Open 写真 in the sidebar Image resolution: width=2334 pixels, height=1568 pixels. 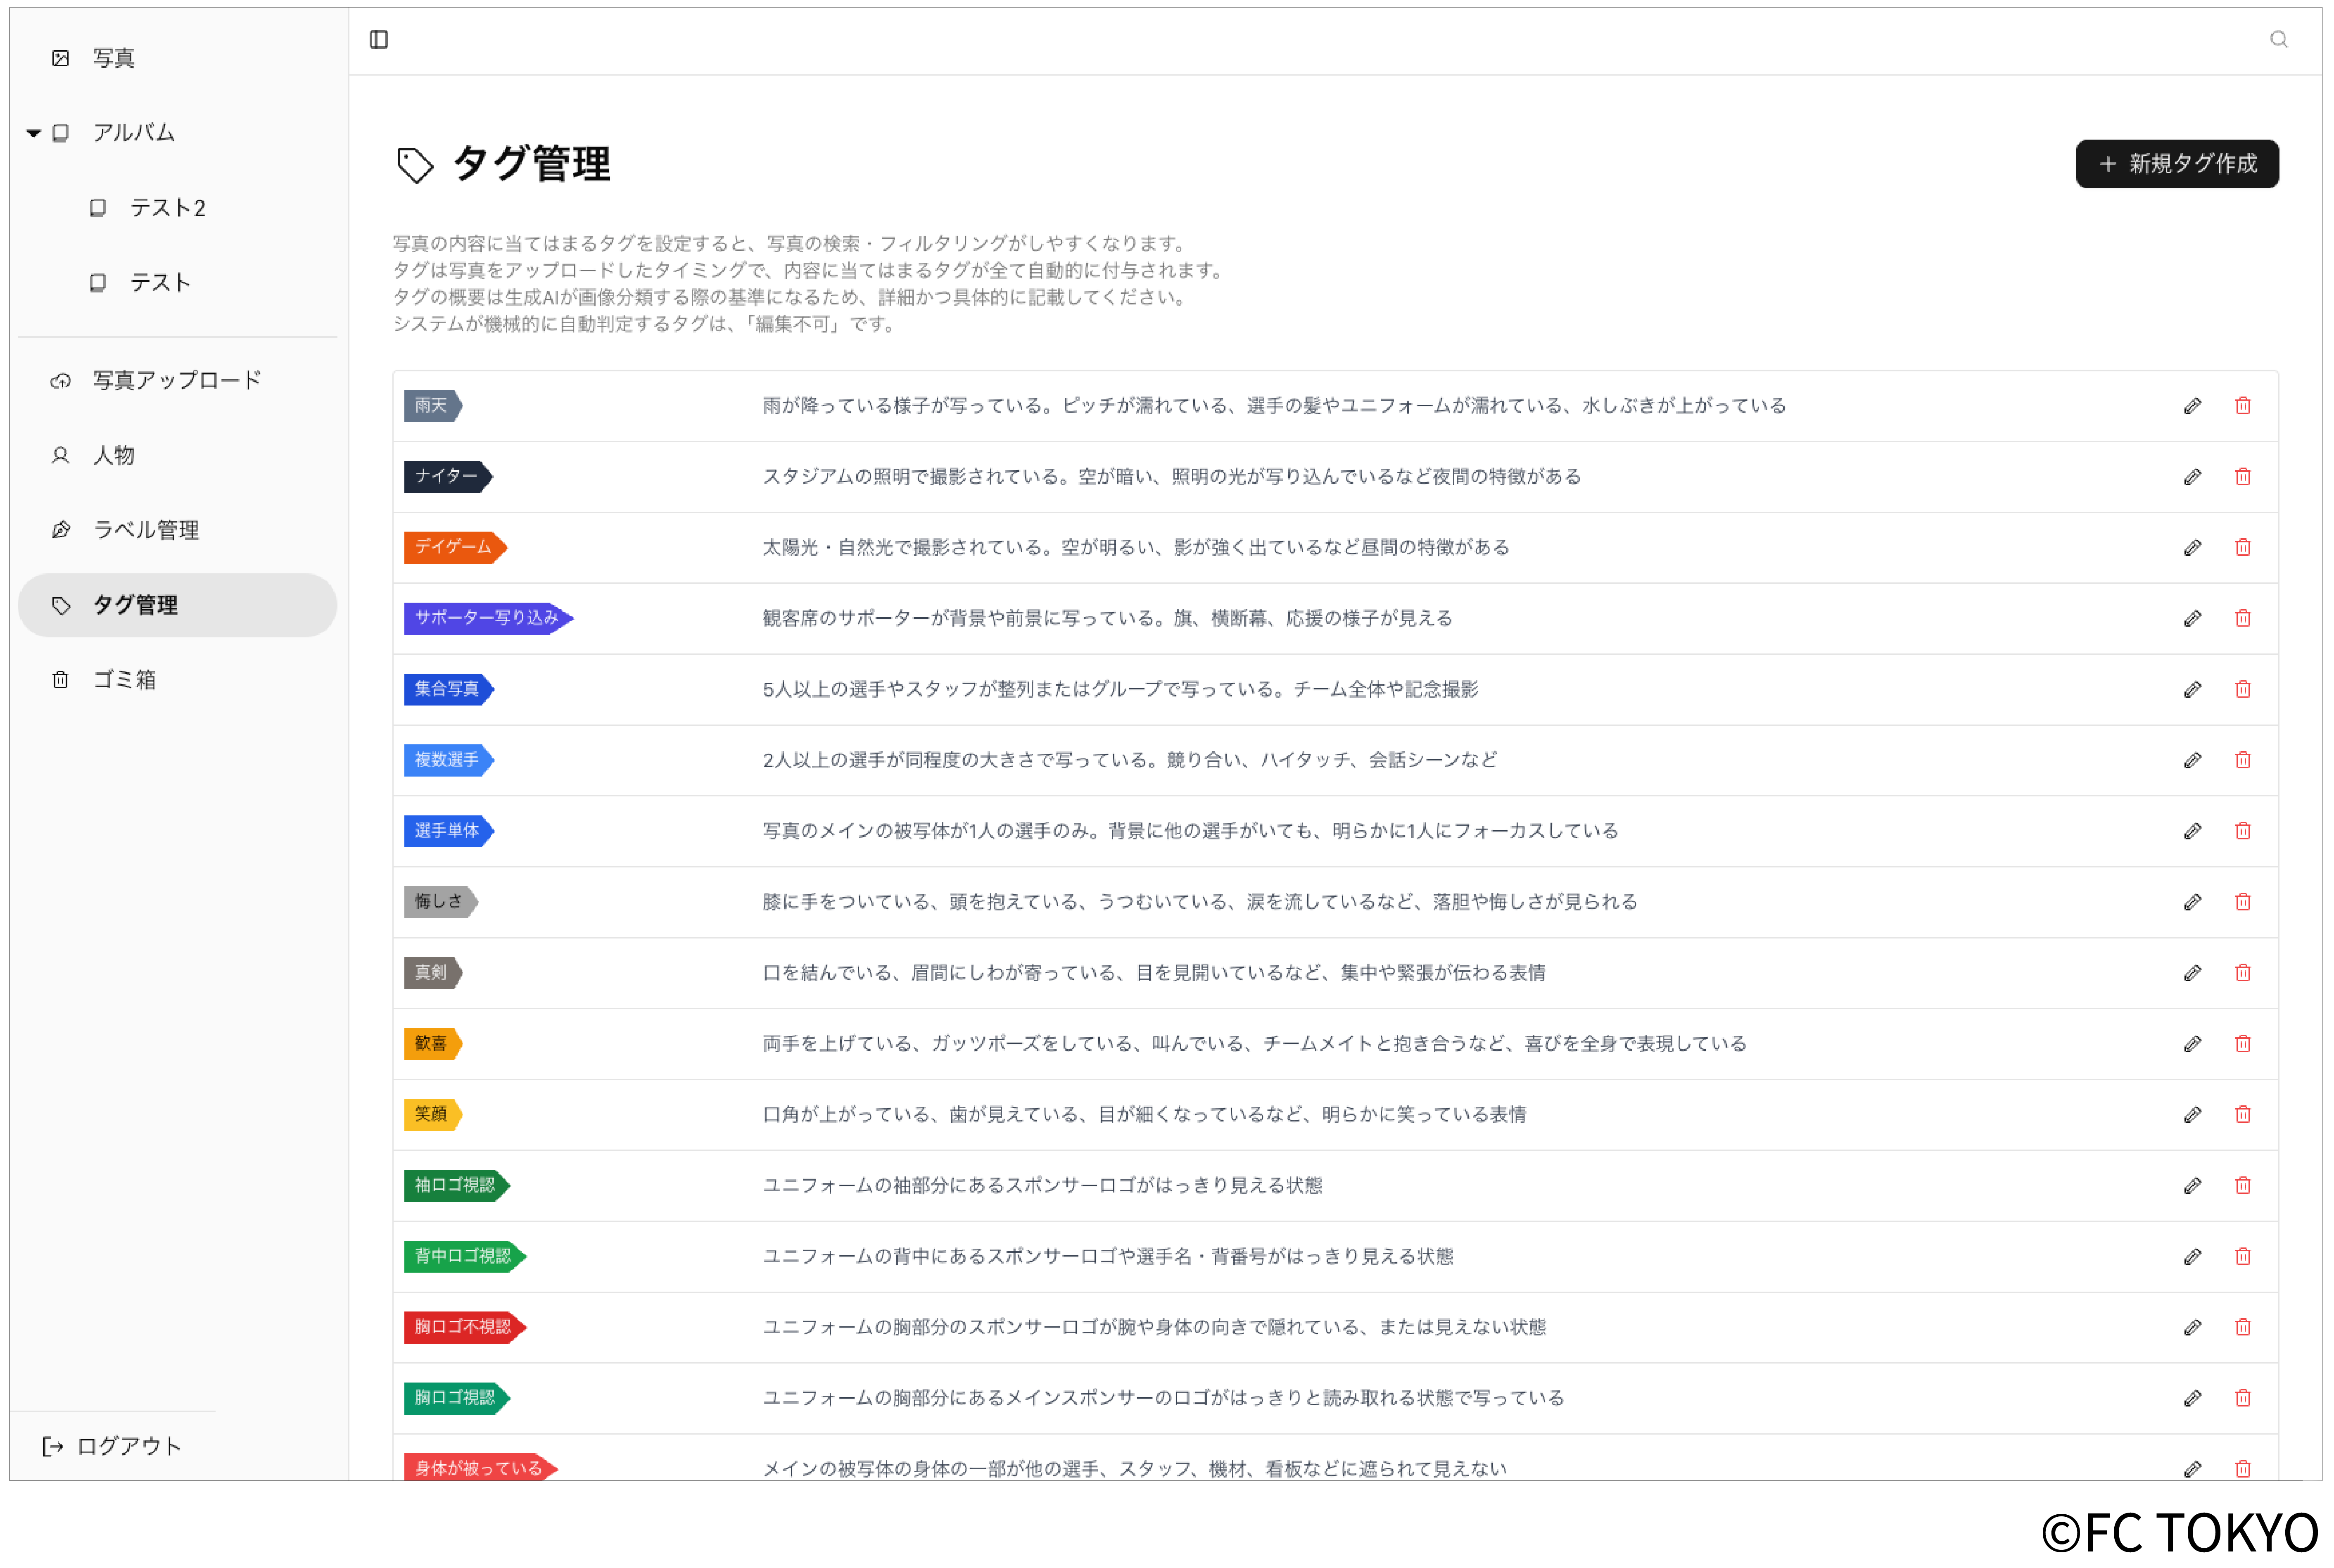pyautogui.click(x=114, y=58)
